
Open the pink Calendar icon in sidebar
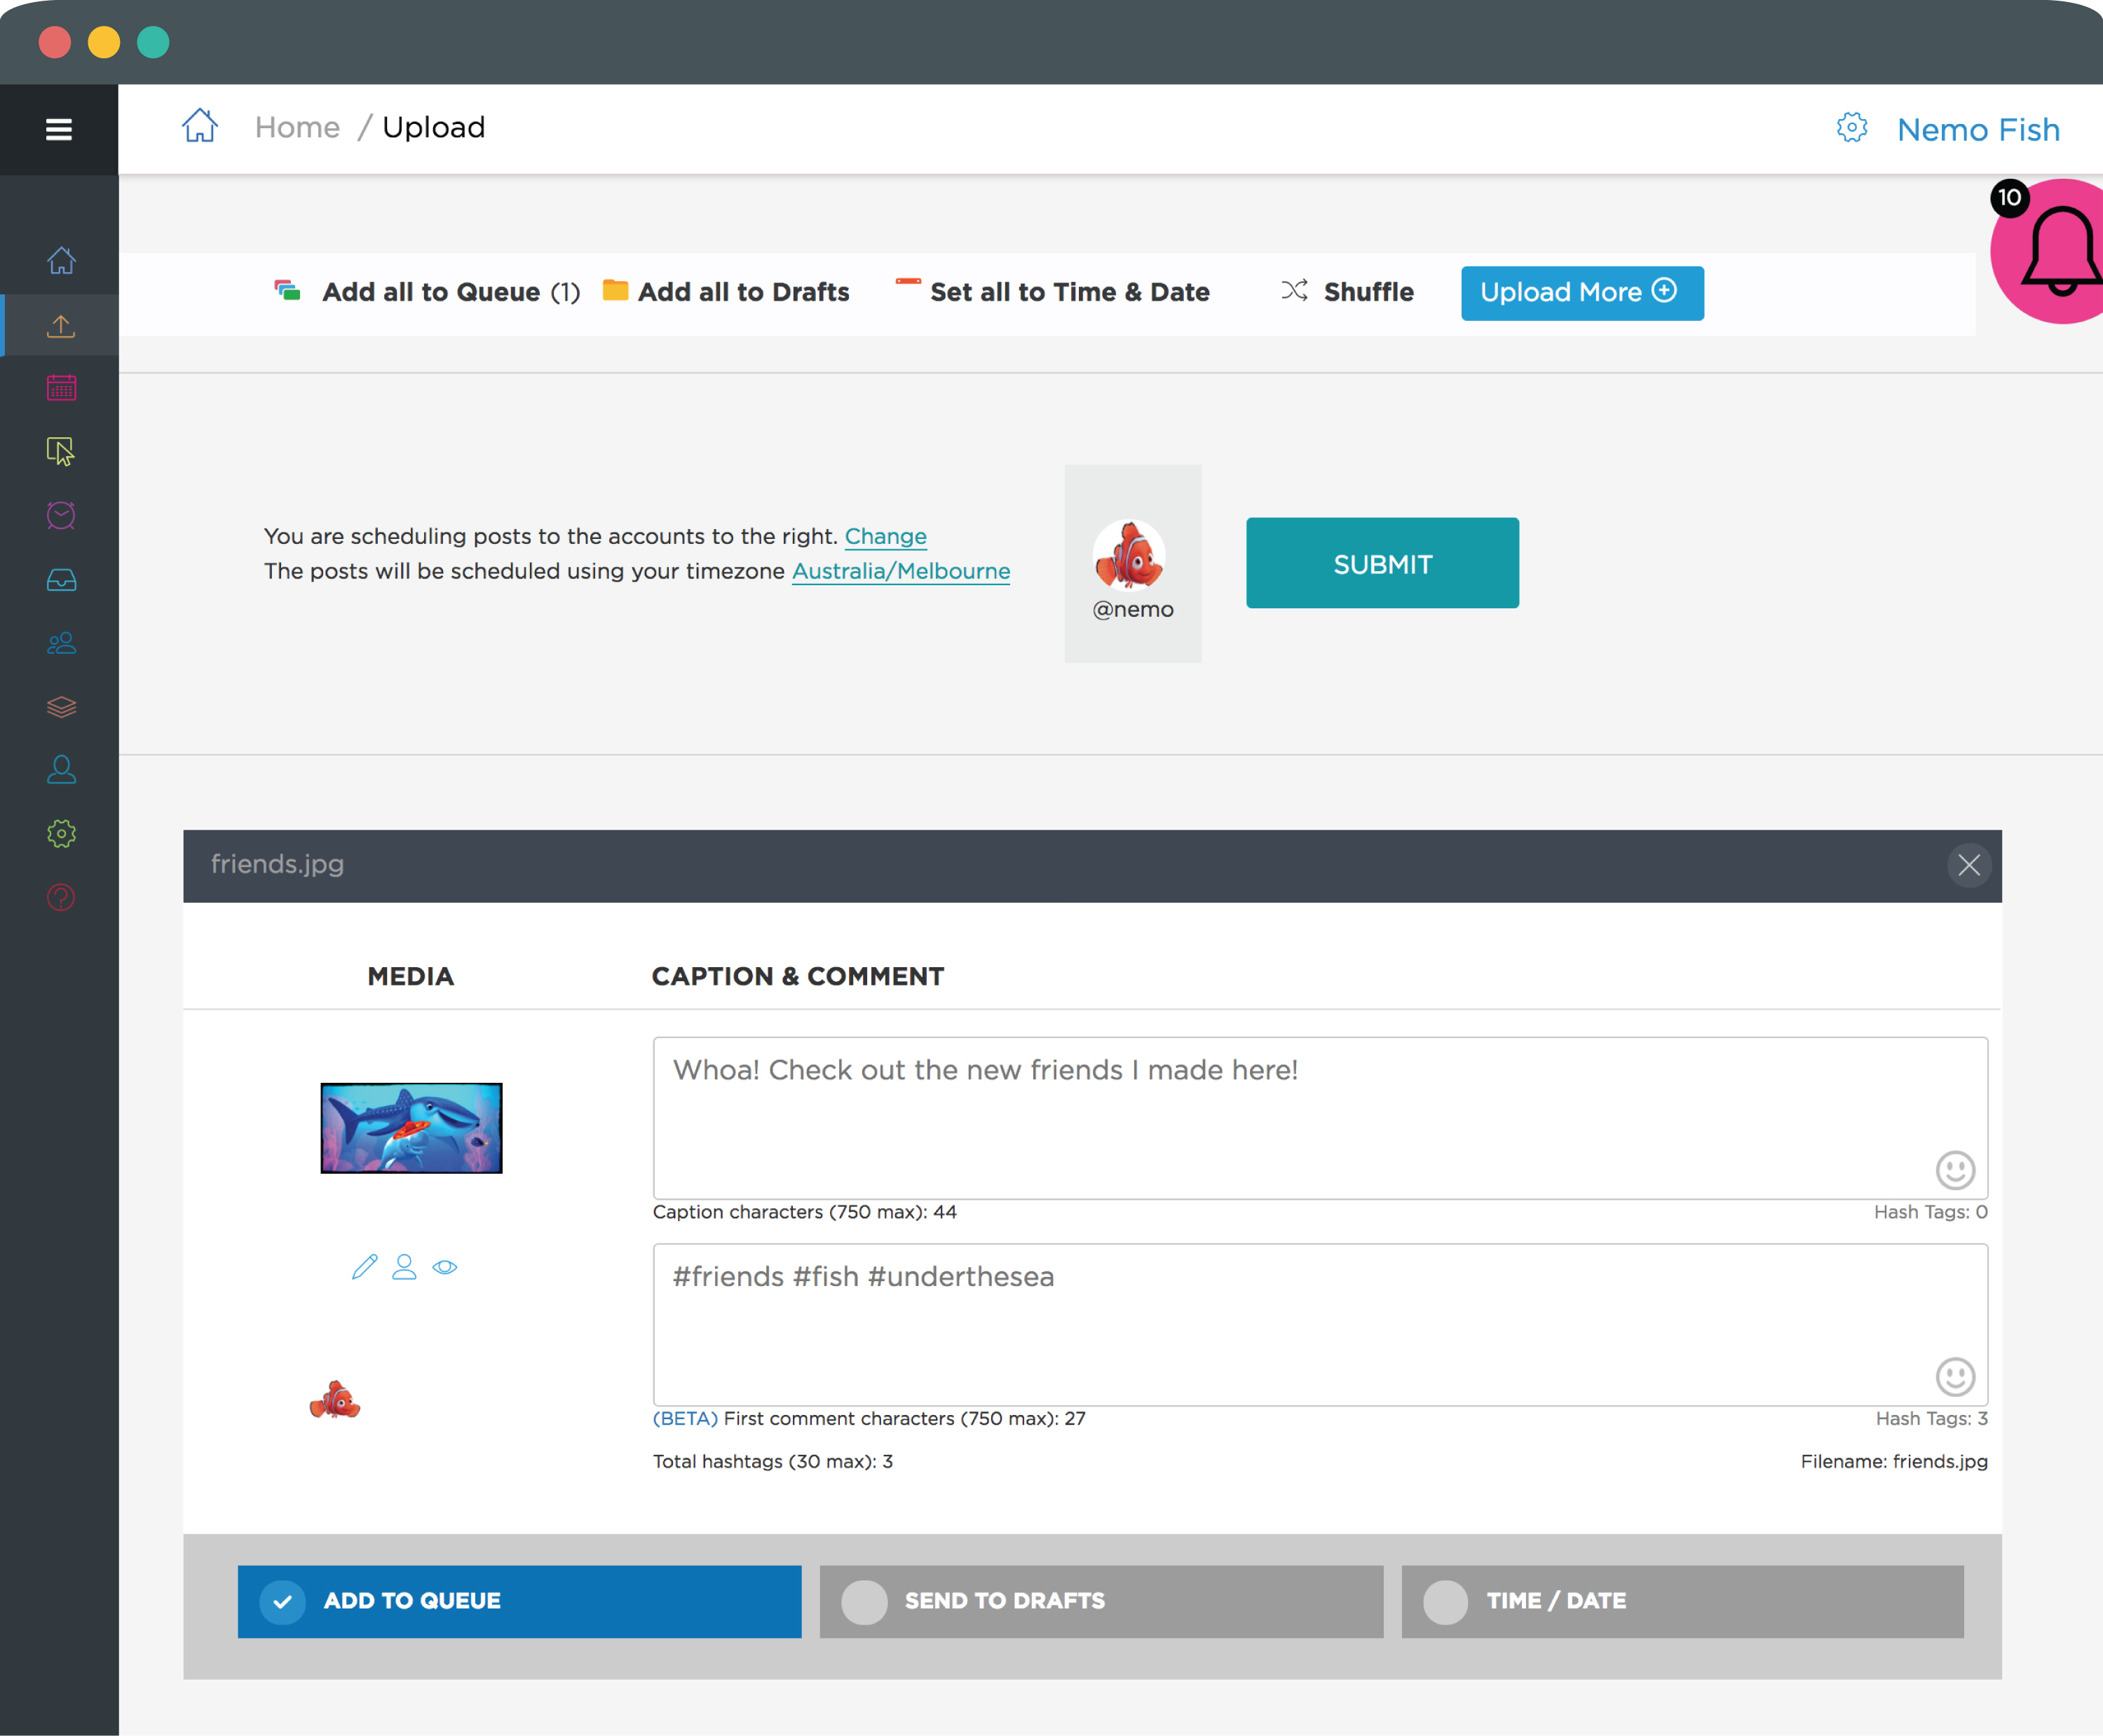pos(61,388)
